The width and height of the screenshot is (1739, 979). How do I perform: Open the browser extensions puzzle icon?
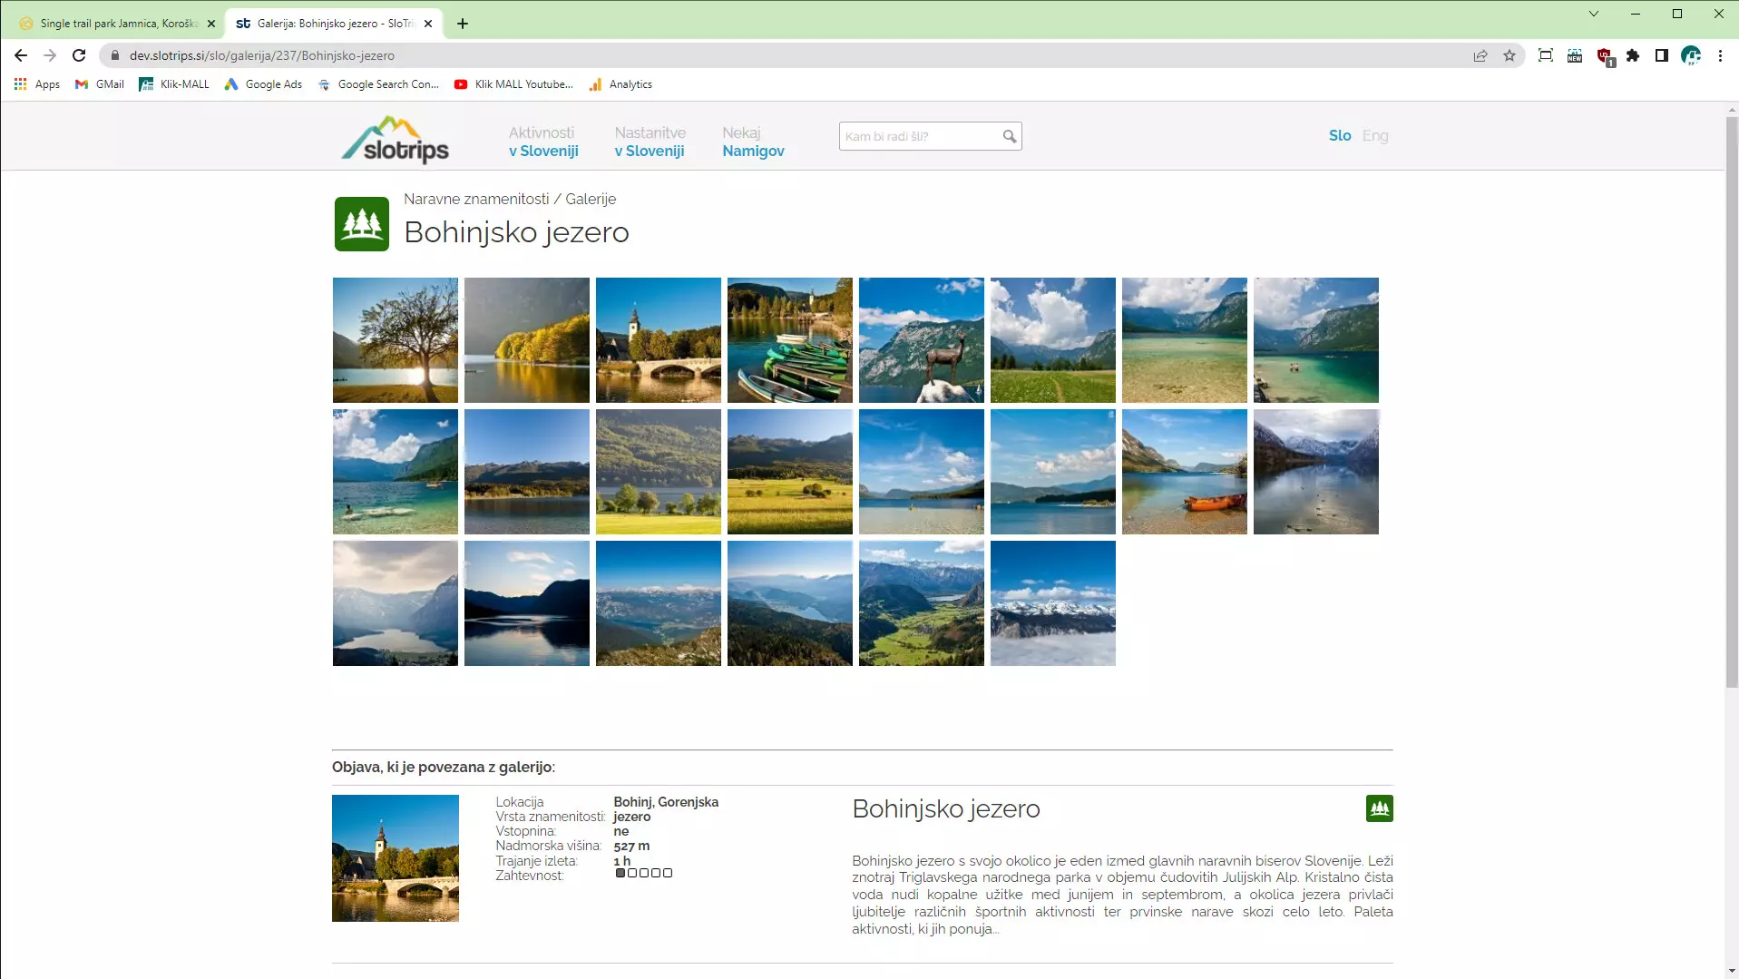pyautogui.click(x=1633, y=55)
